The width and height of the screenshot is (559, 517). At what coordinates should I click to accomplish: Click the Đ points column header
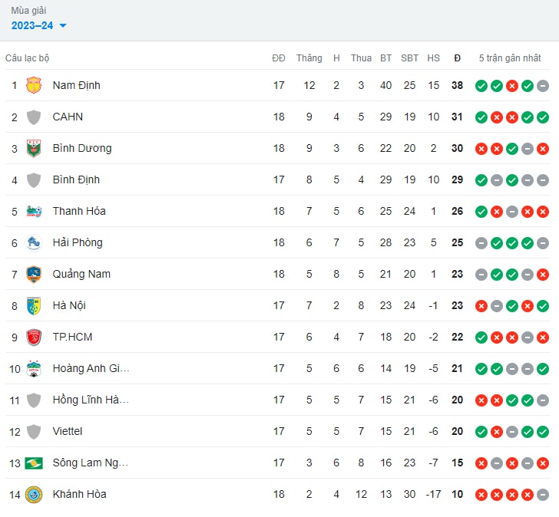click(x=458, y=58)
